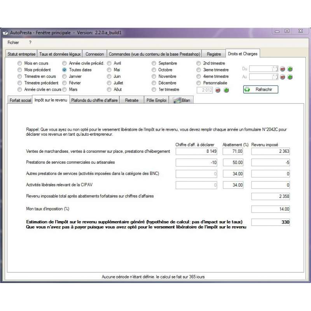This screenshot has width=311, height=311.
Task: Decrease the year 2012 with the red minus icon
Action: [x=218, y=90]
